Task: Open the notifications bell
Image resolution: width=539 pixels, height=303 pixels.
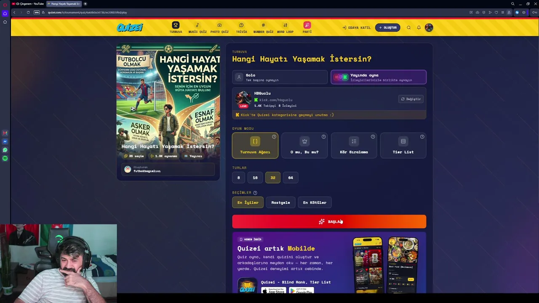Action: pos(419,28)
